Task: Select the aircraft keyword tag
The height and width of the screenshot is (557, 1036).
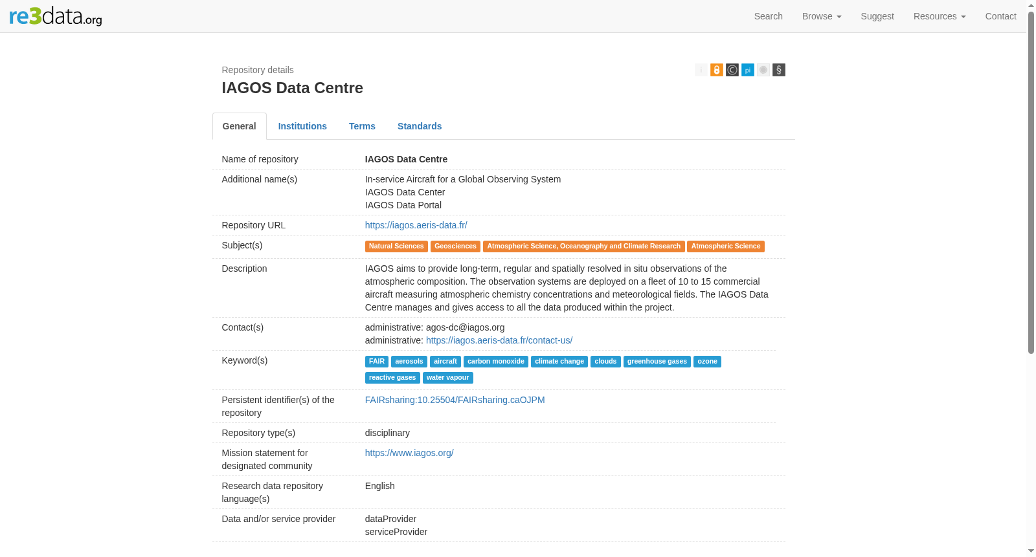Action: click(445, 362)
